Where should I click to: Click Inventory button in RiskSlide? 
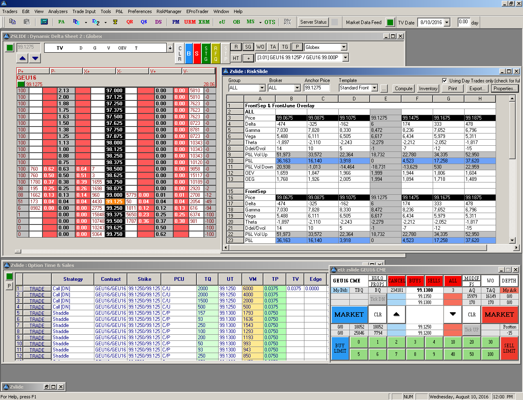[x=428, y=88]
